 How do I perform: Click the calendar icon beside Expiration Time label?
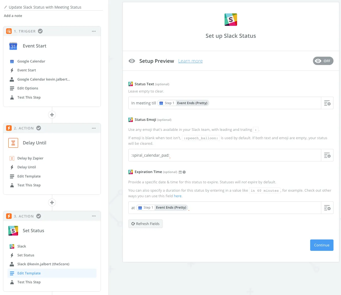pos(180,172)
